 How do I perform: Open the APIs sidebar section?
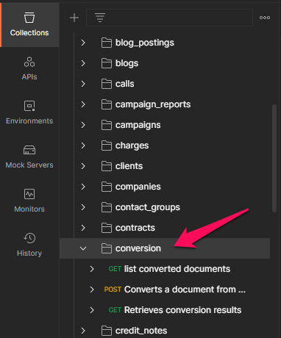coord(29,68)
